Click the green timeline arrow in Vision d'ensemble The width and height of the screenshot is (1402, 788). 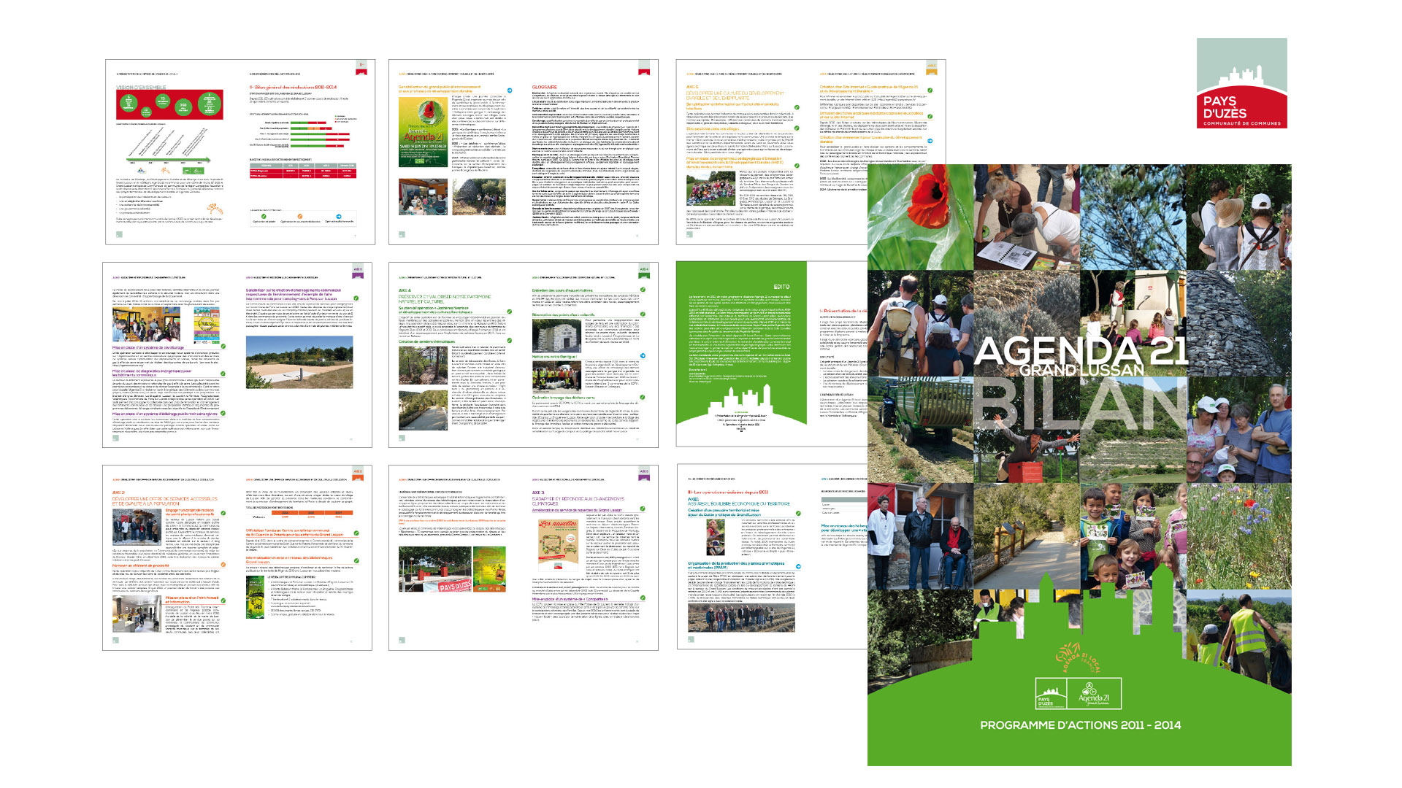169,159
